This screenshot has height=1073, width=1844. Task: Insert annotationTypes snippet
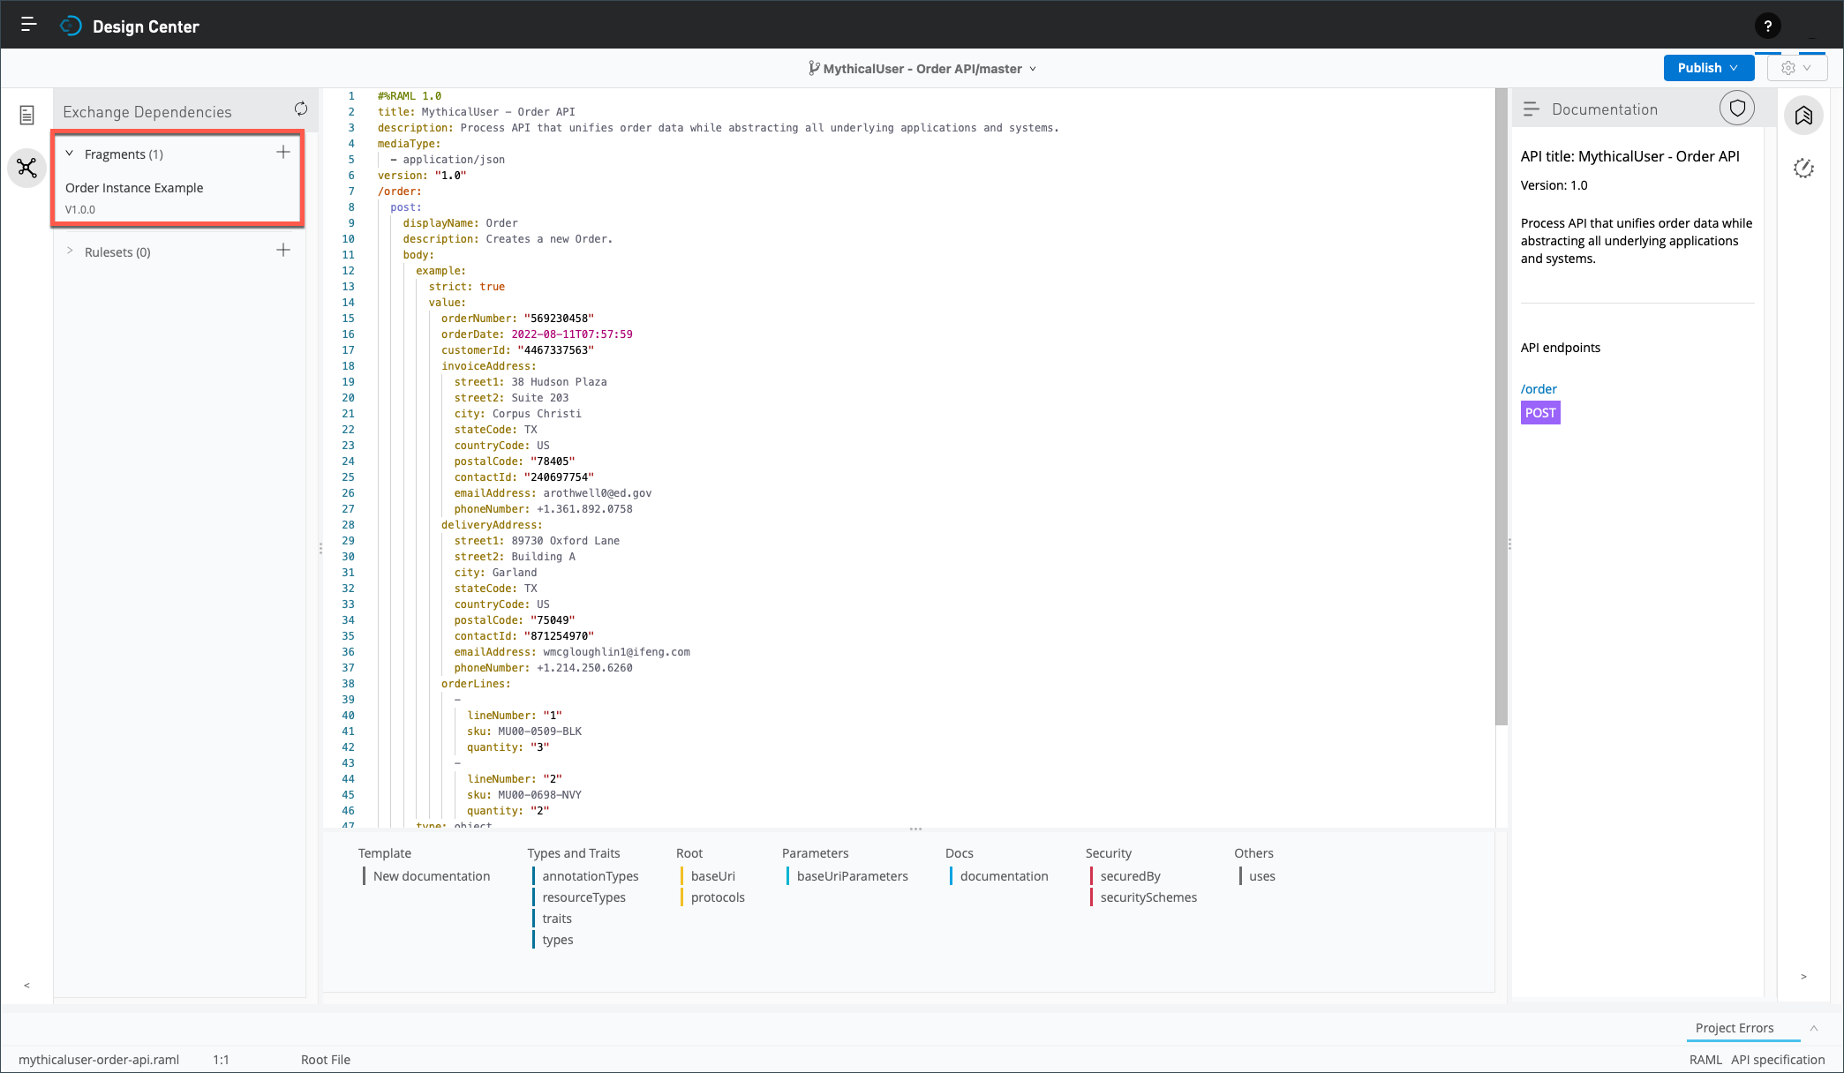click(590, 876)
